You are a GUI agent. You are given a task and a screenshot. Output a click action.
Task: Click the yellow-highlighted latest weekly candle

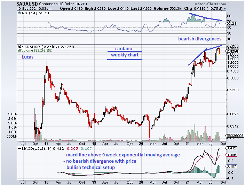pos(220,51)
